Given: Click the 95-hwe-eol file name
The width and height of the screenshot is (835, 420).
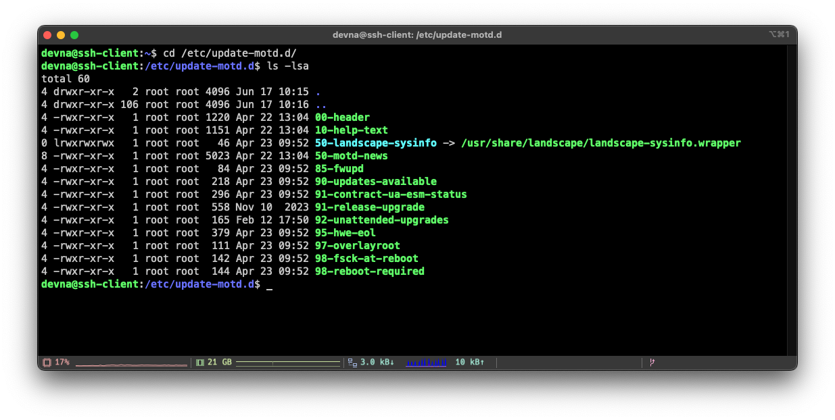Looking at the screenshot, I should 345,233.
